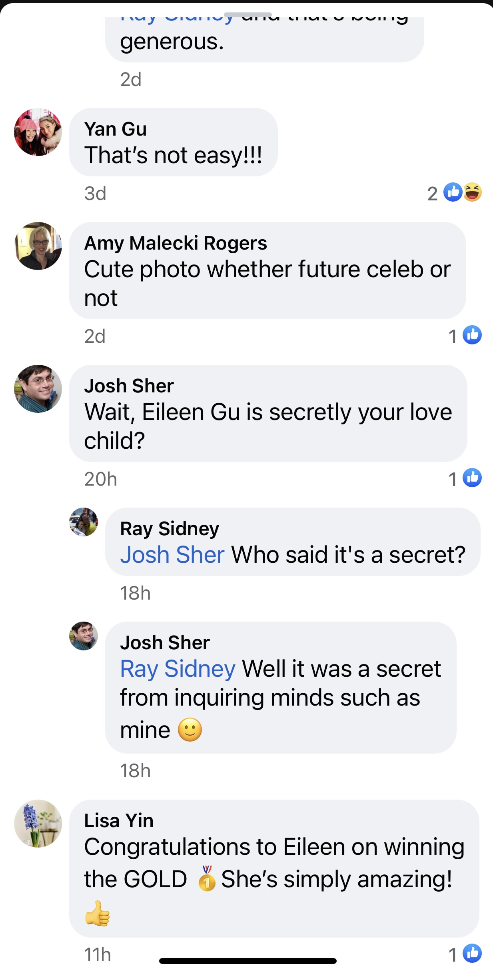
Task: Tap the sheet drag handle at top
Action: click(248, 15)
